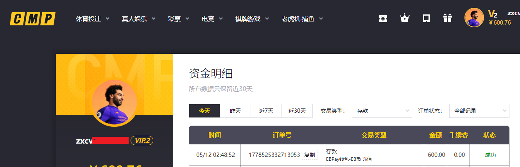Click the 0.00 fee cell

click(x=459, y=155)
